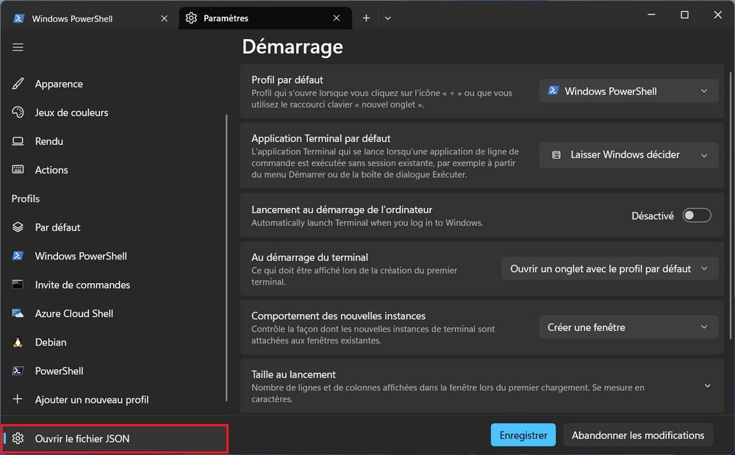Close the Windows PowerShell tab
Screen dimensions: 735x455
(164, 18)
